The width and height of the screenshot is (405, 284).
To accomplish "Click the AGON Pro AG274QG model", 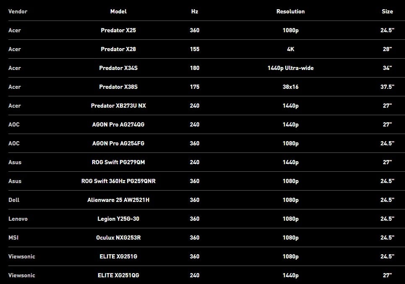I will point(118,124).
